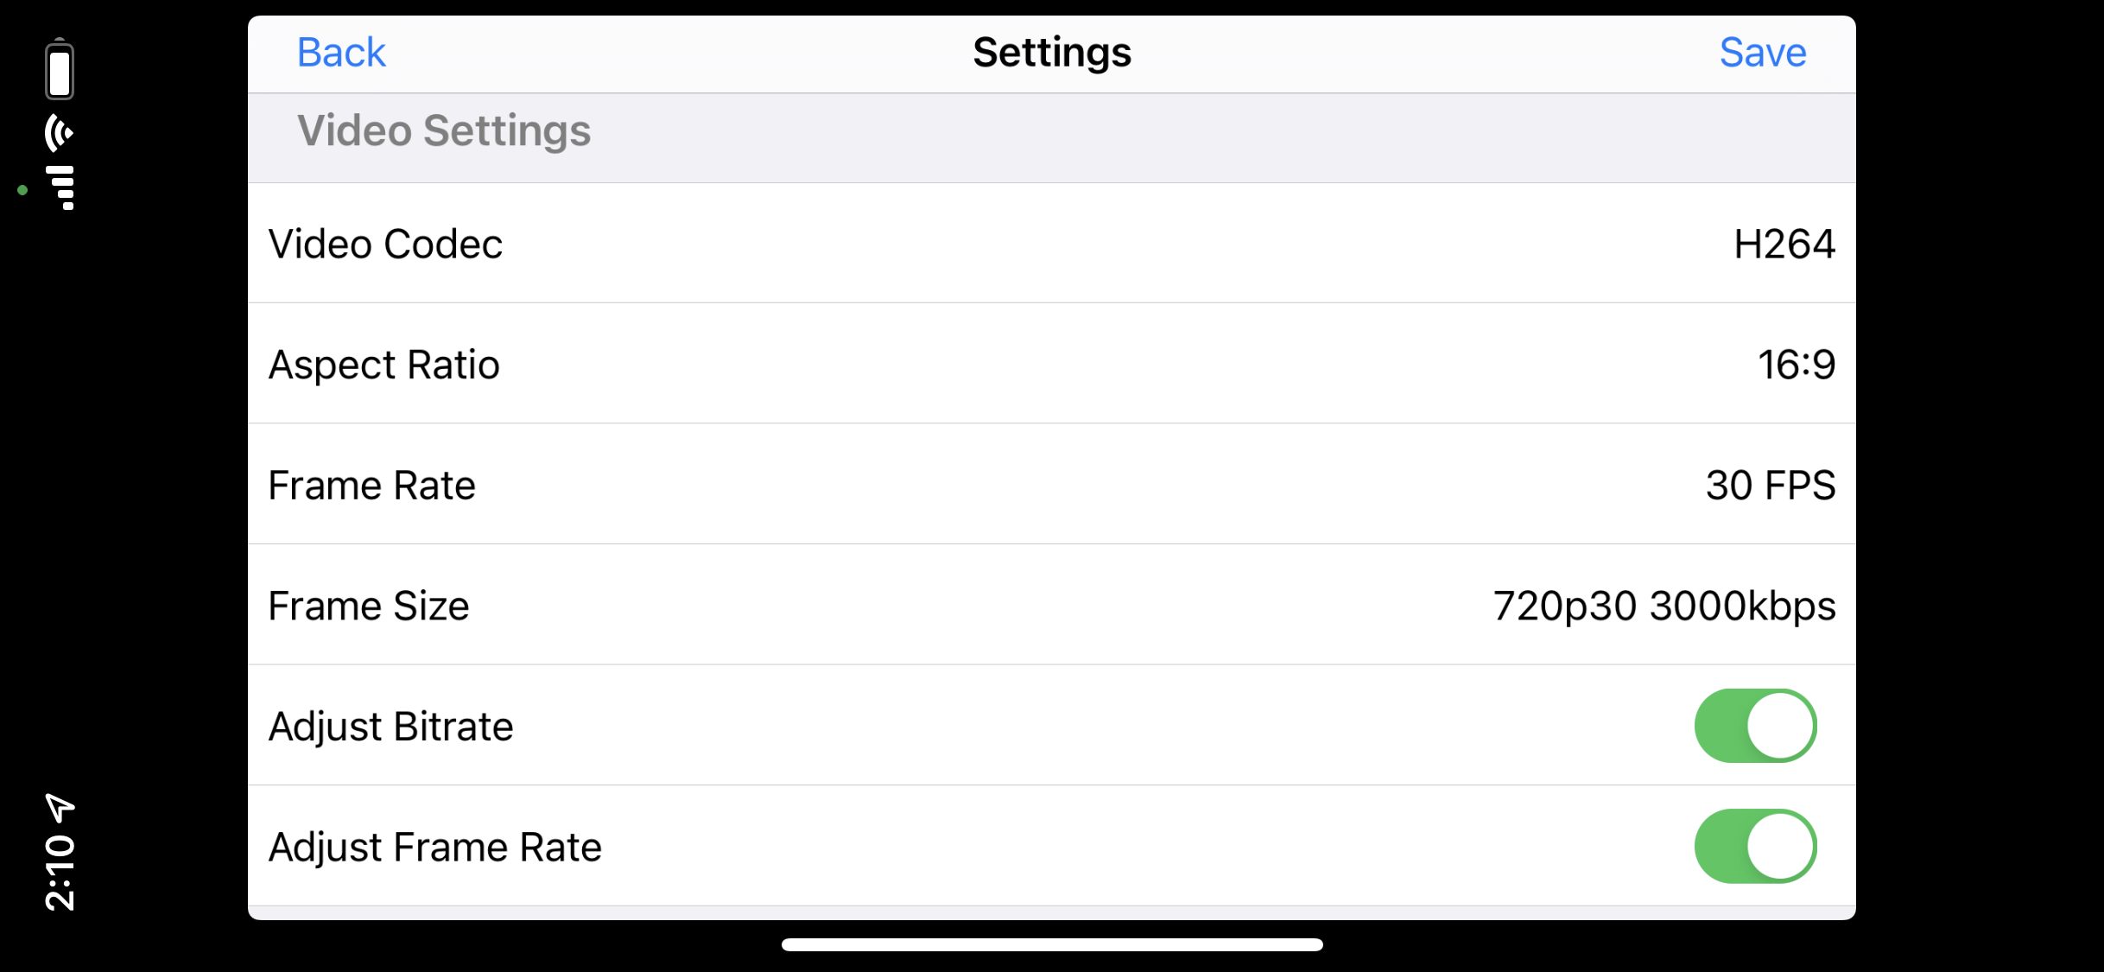2104x972 pixels.
Task: Go Back from Settings
Action: coord(341,53)
